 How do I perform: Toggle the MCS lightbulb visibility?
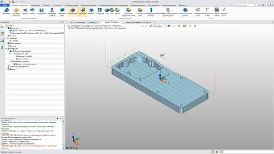click(13, 41)
